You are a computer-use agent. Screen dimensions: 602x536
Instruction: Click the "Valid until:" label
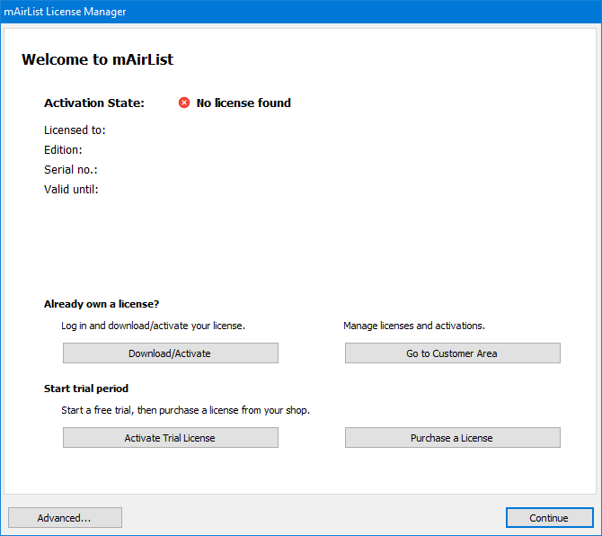(x=71, y=190)
